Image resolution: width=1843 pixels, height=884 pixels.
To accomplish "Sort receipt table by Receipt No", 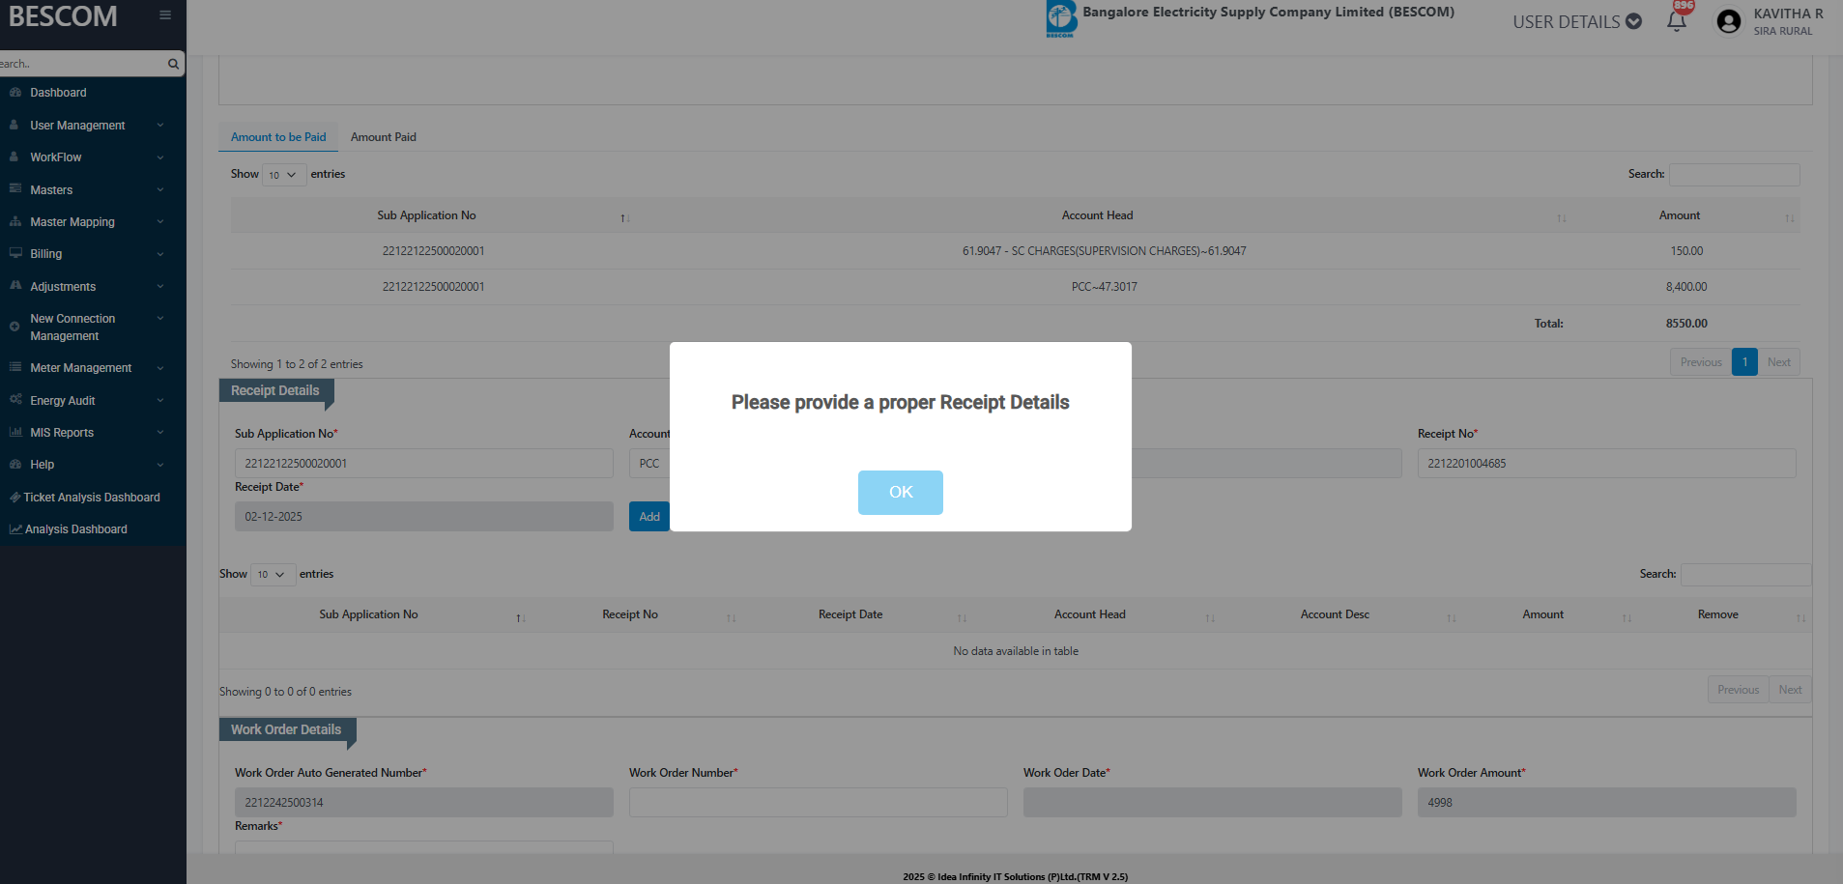I will click(732, 617).
